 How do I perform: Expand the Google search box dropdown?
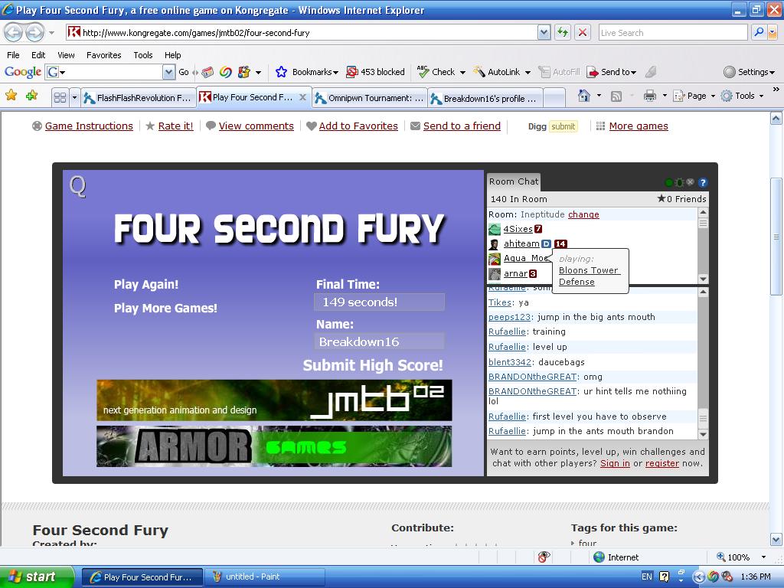169,72
